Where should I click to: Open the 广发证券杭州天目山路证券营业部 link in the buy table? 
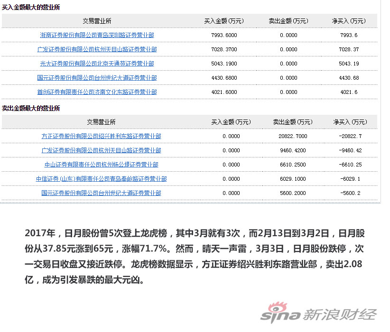click(x=96, y=49)
